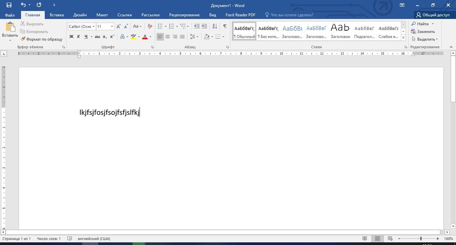Open the Aa change case dropdown
Image resolution: width=456 pixels, height=245 pixels.
coord(137,27)
